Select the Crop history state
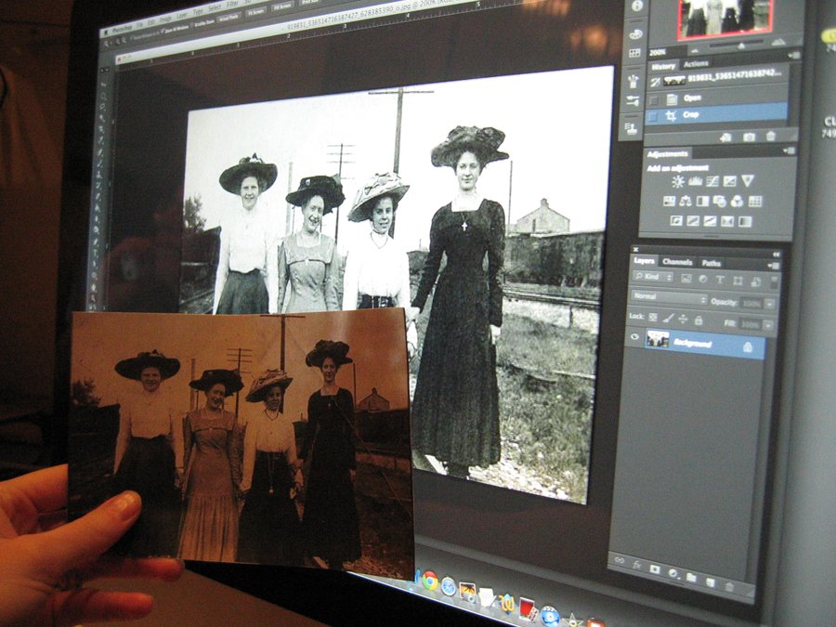 [x=716, y=114]
